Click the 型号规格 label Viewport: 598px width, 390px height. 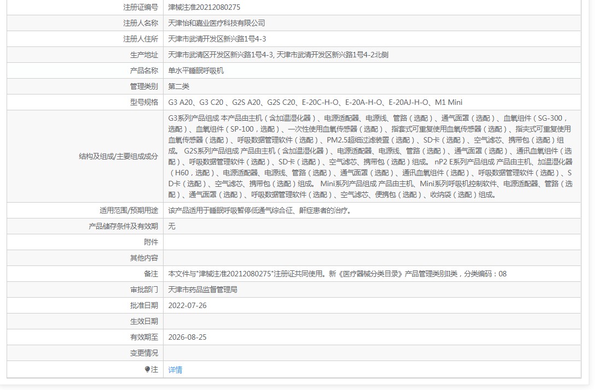(x=144, y=103)
